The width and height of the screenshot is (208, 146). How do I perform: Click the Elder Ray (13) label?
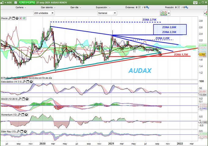point(9,131)
